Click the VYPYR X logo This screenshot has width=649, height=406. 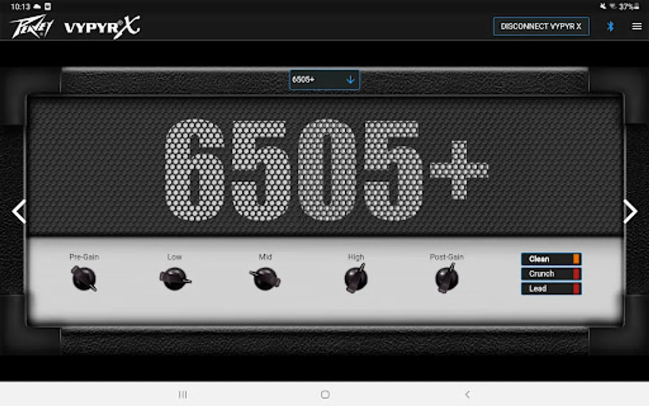(x=102, y=27)
